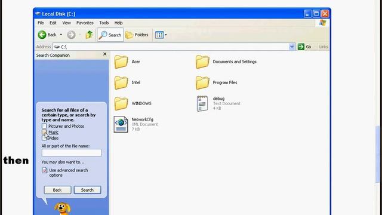Expand the Address bar dropdown
382x215 pixels.
pyautogui.click(x=292, y=47)
